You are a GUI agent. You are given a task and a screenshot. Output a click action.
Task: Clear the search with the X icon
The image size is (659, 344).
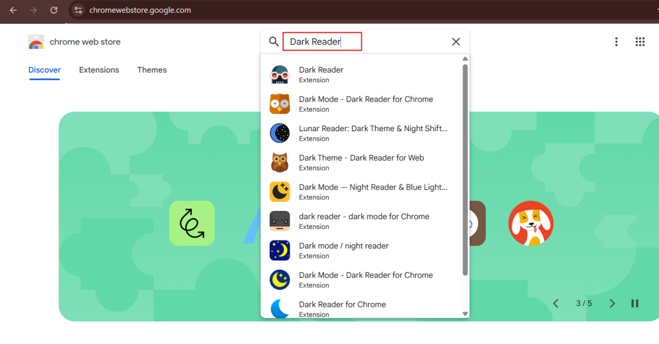click(x=456, y=42)
